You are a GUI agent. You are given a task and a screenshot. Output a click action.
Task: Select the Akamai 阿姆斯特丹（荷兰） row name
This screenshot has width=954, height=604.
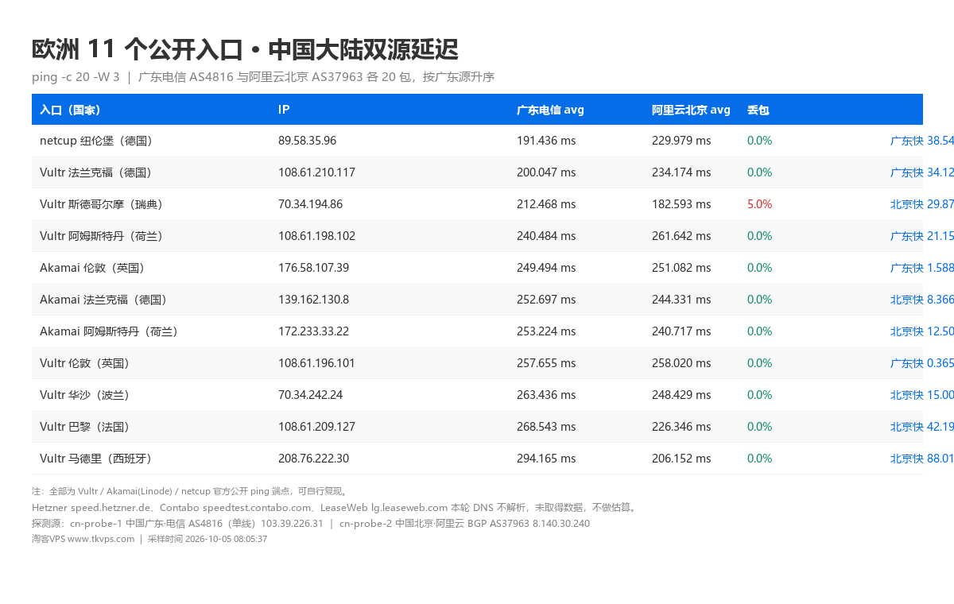[x=109, y=331]
